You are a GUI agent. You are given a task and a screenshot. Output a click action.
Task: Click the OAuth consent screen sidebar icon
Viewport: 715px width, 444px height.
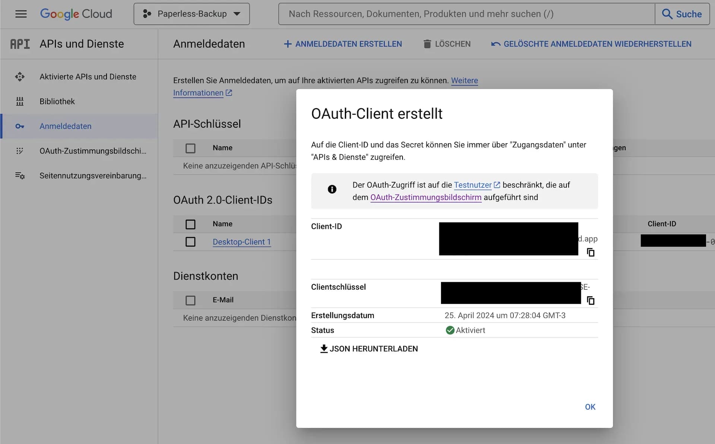coord(20,151)
